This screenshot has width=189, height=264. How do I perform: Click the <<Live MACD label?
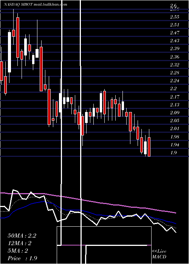(x=159, y=254)
